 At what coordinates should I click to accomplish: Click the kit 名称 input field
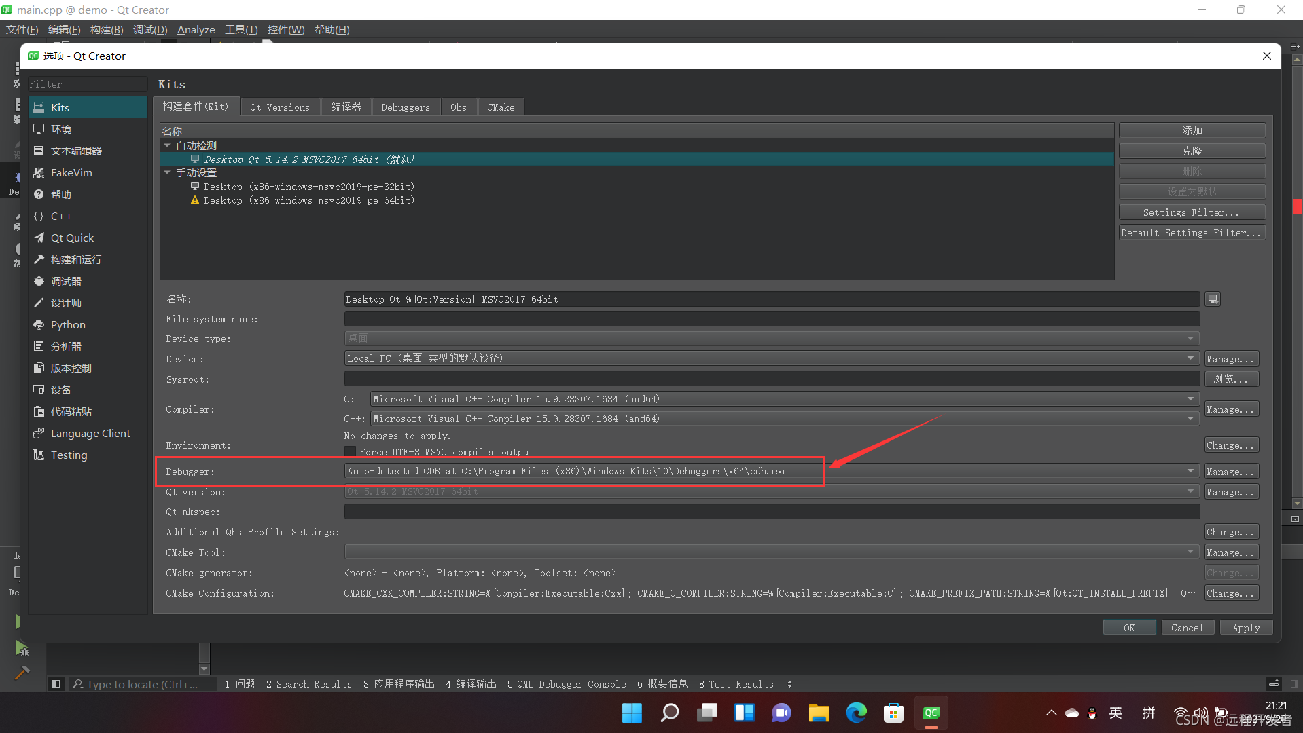tap(772, 299)
